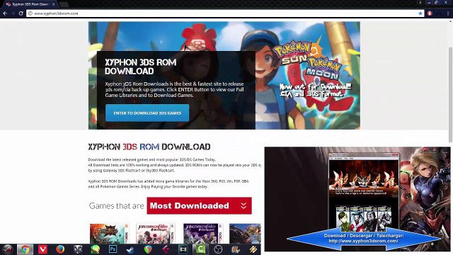Open the Monster Hunter game cover thumbnail

click(109, 233)
